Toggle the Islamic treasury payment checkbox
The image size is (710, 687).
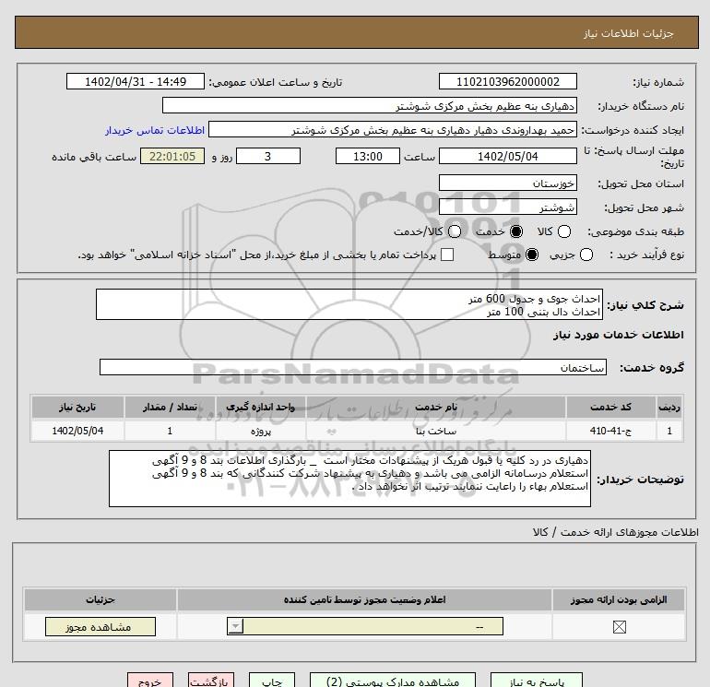click(447, 255)
